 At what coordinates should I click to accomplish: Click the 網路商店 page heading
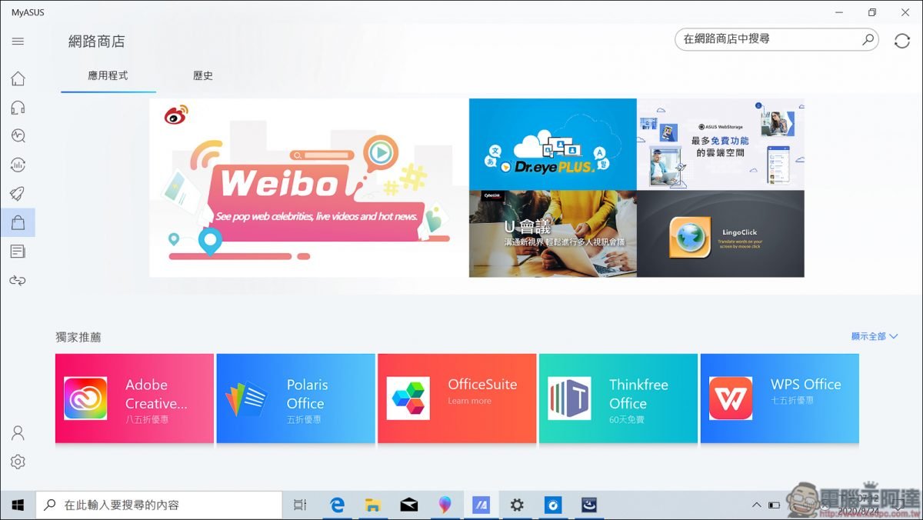click(96, 42)
